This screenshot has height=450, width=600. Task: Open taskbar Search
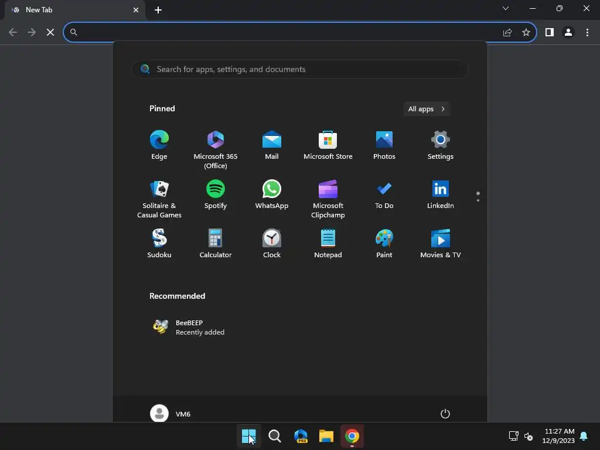point(274,436)
